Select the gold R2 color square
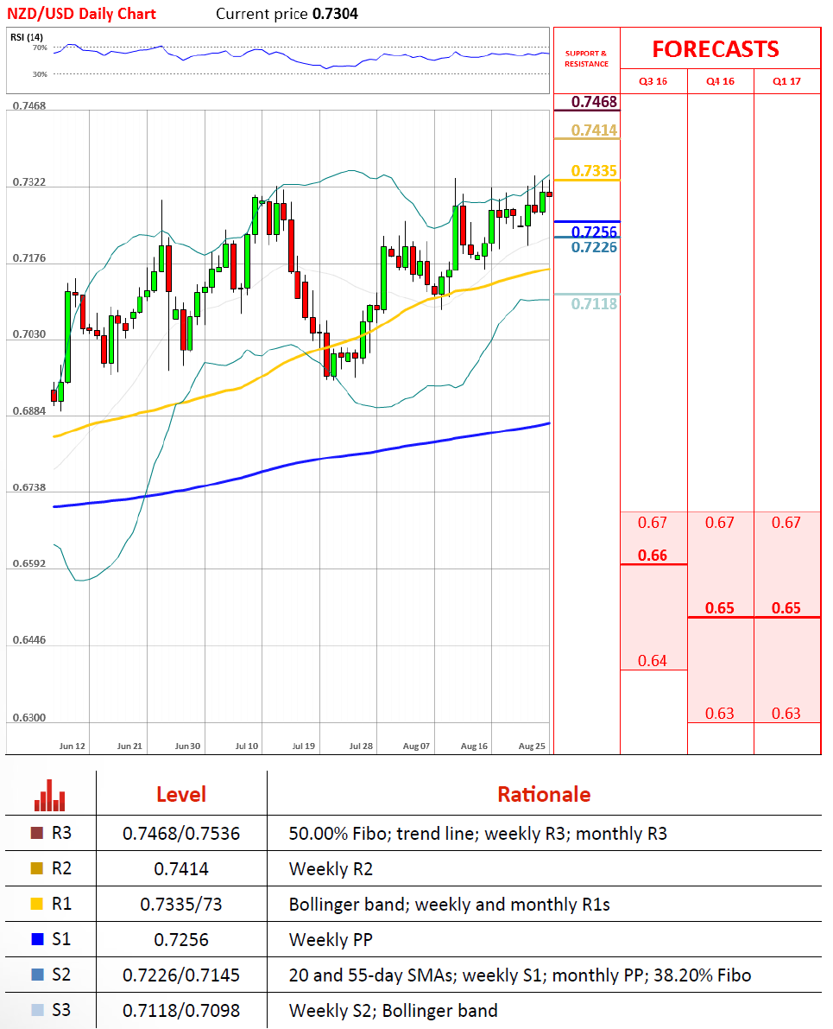 point(36,869)
